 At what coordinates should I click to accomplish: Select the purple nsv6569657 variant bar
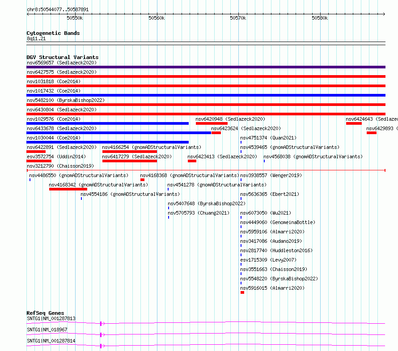click(x=206, y=67)
